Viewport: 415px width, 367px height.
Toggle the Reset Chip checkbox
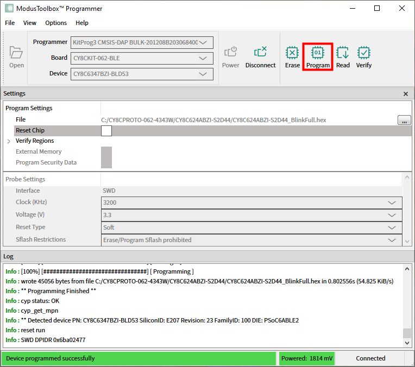click(x=106, y=130)
